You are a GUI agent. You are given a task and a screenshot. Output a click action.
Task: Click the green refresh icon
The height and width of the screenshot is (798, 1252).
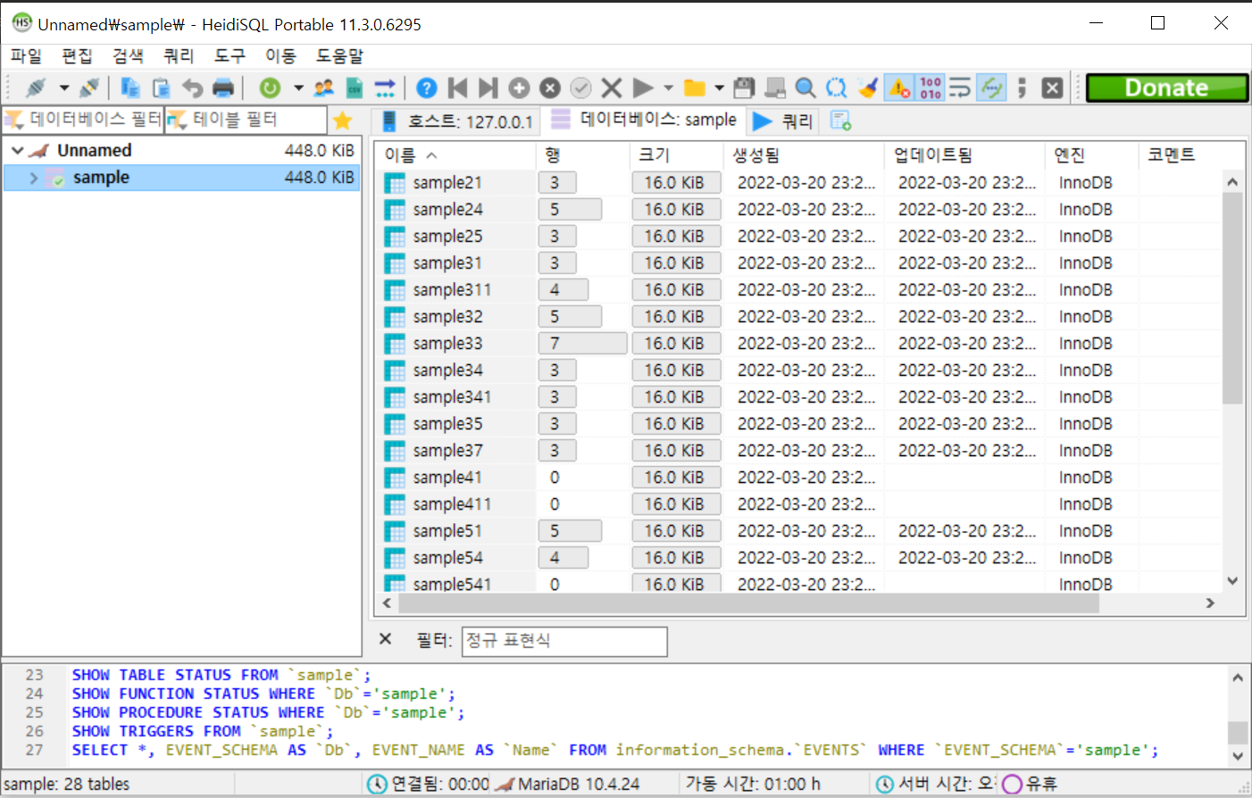pyautogui.click(x=270, y=87)
